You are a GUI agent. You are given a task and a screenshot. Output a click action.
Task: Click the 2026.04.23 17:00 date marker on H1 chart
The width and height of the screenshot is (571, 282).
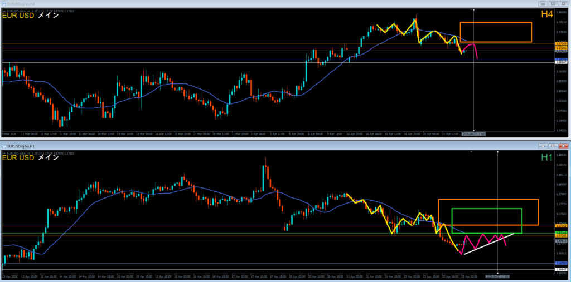pyautogui.click(x=497, y=276)
